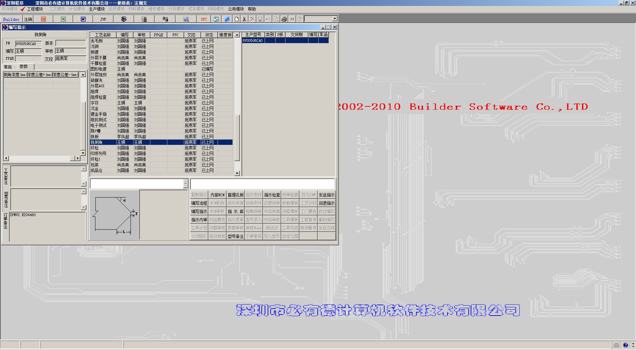Click the scissors cut icon
The image size is (636, 350).
pos(244,19)
